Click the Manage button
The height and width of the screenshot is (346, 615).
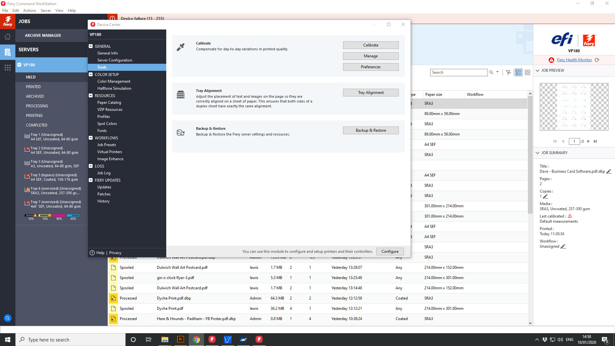point(371,56)
